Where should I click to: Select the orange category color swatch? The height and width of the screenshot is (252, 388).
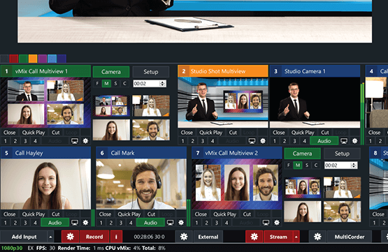(x=33, y=59)
